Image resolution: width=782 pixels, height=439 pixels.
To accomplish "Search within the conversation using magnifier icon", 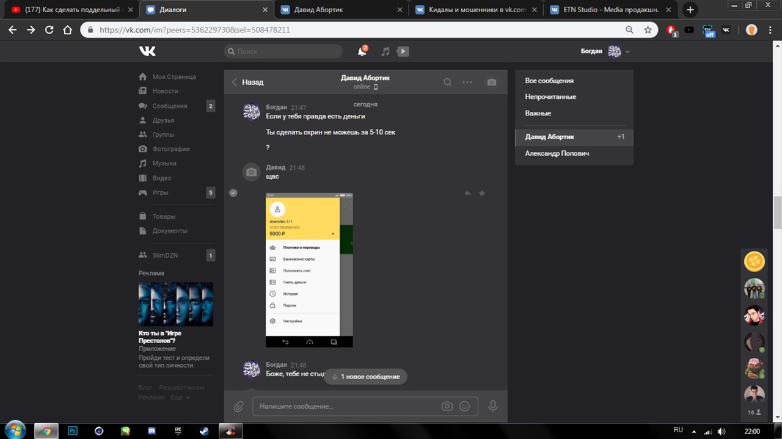I will pos(448,82).
